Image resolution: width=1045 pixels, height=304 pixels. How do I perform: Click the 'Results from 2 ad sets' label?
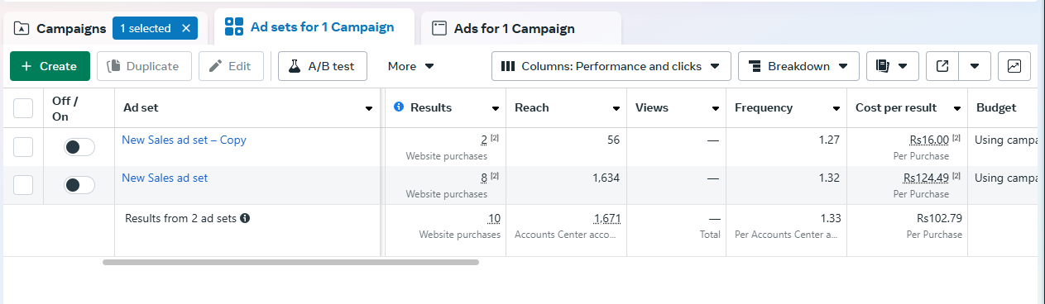tap(180, 219)
